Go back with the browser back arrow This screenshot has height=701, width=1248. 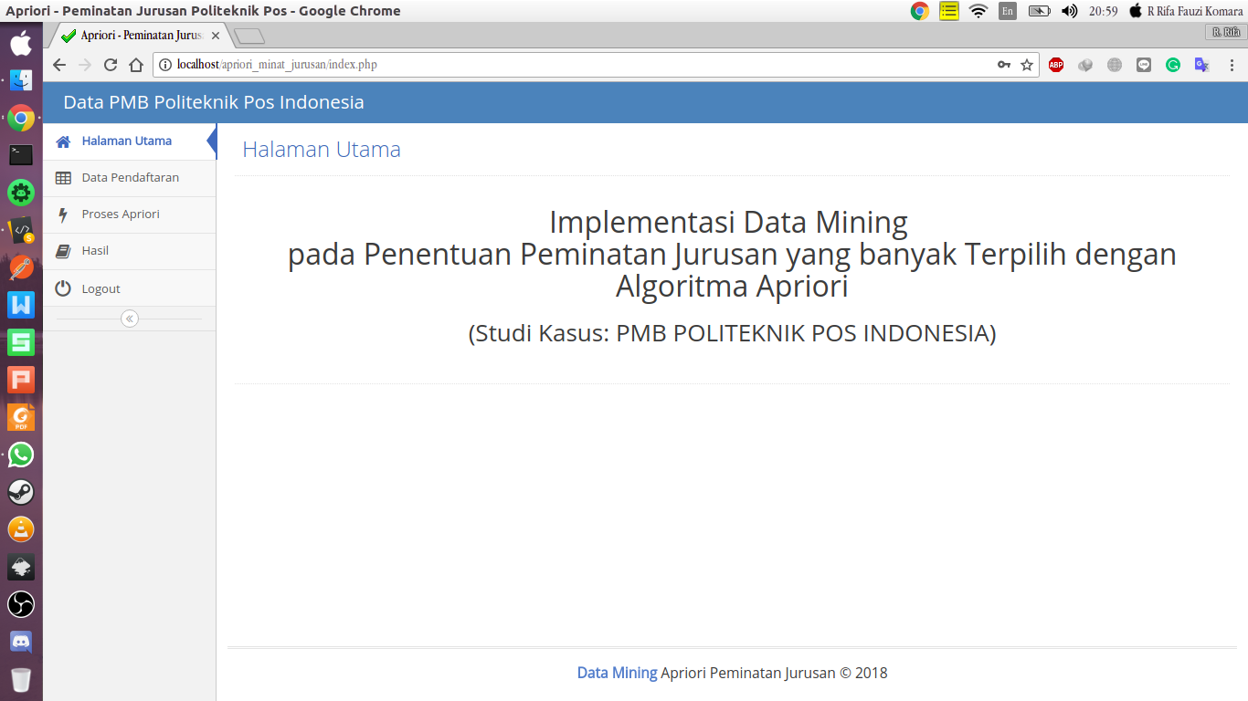click(59, 65)
